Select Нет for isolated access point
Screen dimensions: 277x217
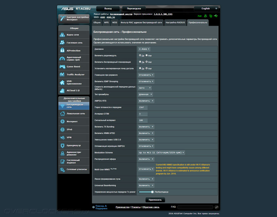pos(147,68)
